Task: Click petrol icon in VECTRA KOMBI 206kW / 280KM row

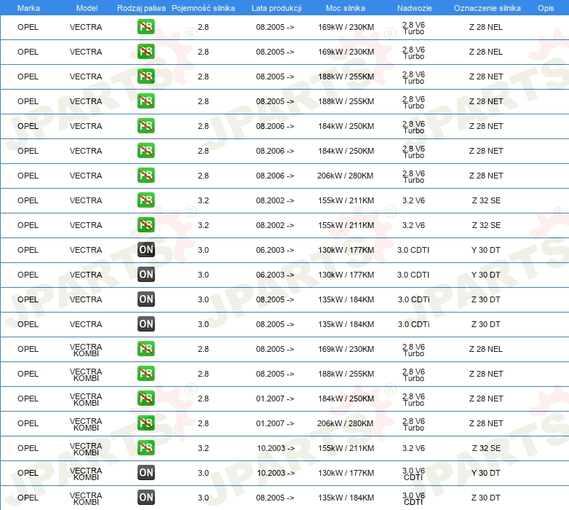Action: point(146,423)
